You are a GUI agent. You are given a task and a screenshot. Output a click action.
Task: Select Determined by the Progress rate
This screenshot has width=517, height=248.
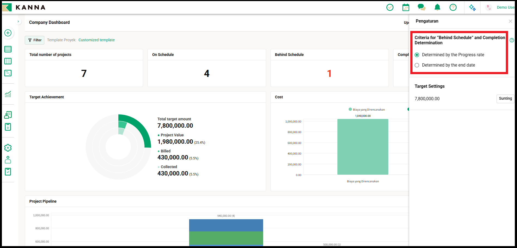click(417, 55)
